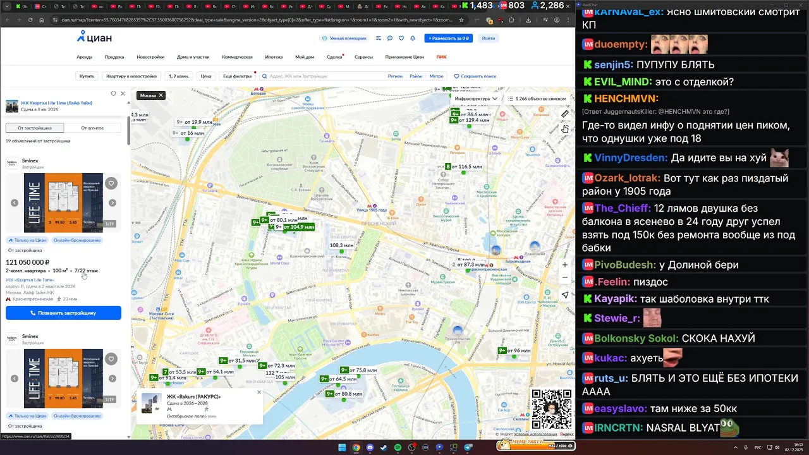809x455 pixels.
Task: Open the 1, 2 комн. rooms dropdown
Action: [179, 76]
